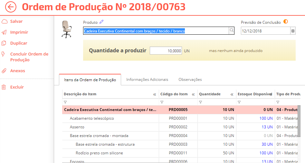Screen dimensions: 305x163
Task: Click Concluir Ordem de Produção
Action: tap(29, 57)
